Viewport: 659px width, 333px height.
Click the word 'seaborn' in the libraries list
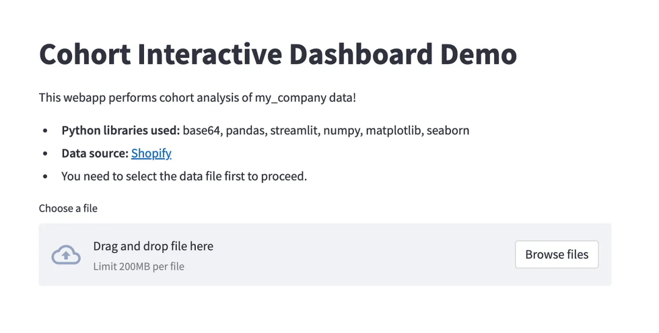[x=448, y=131]
